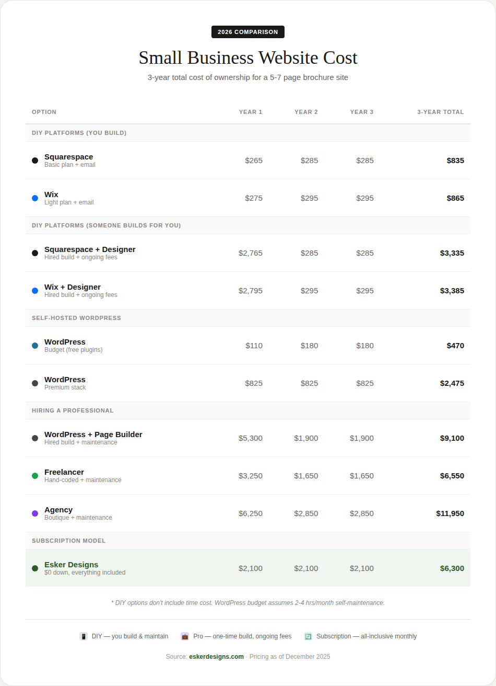Image resolution: width=496 pixels, height=686 pixels.
Task: Select the highlighted Esker Designs row
Action: [248, 568]
